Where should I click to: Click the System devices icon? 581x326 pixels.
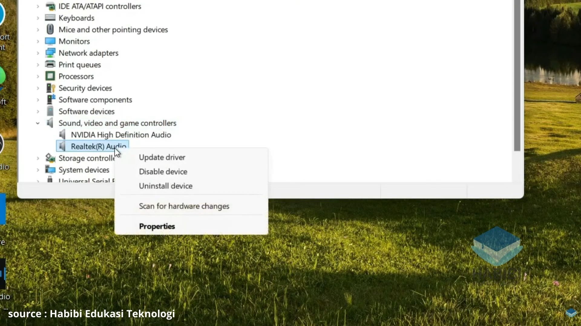pyautogui.click(x=50, y=170)
